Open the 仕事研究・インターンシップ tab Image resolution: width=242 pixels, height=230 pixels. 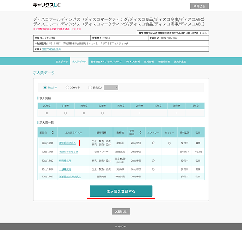coord(106,62)
